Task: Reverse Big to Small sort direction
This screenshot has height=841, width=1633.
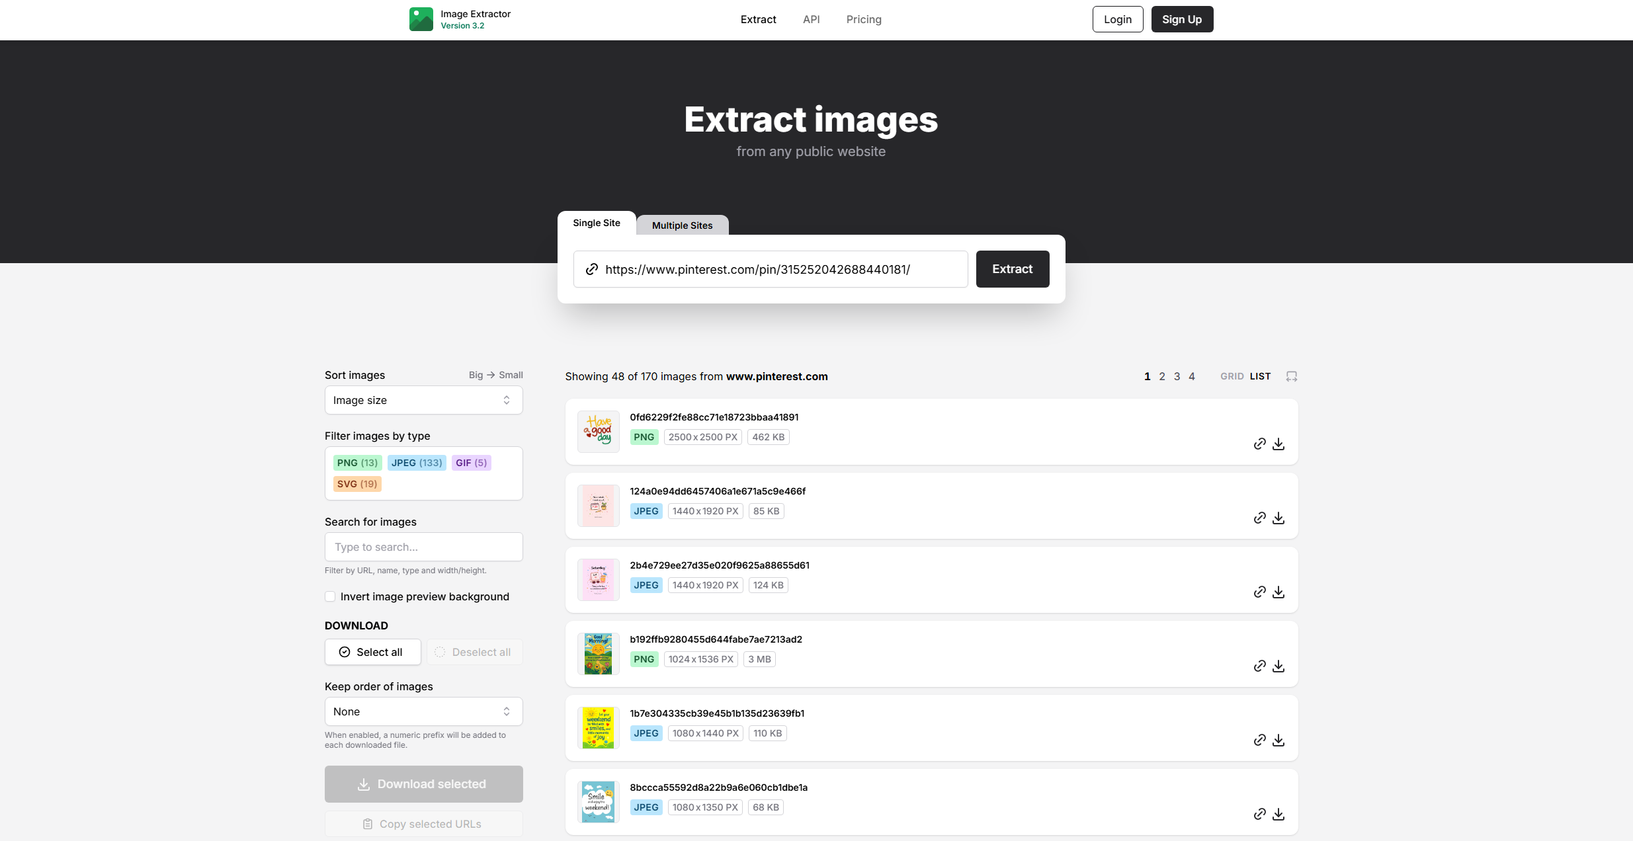Action: click(x=495, y=375)
